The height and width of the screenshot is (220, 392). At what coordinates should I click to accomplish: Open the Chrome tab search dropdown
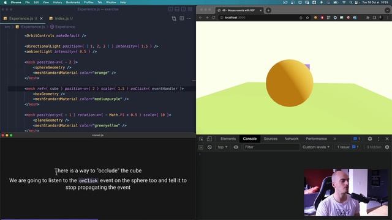[387, 10]
